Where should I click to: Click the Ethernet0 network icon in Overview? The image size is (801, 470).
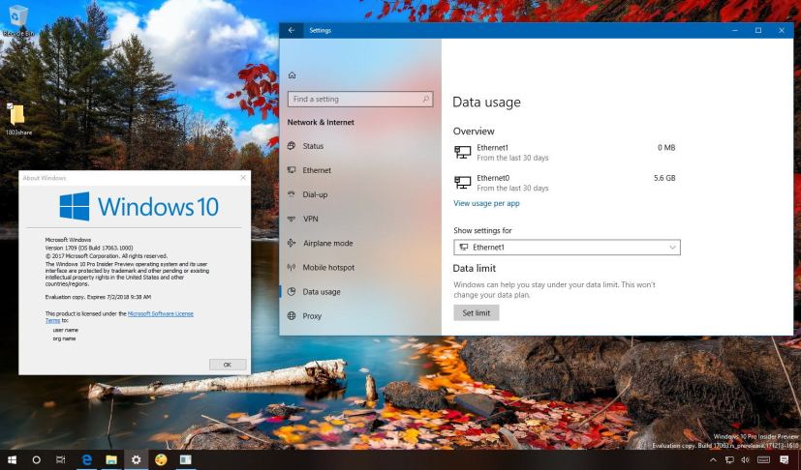coord(462,183)
